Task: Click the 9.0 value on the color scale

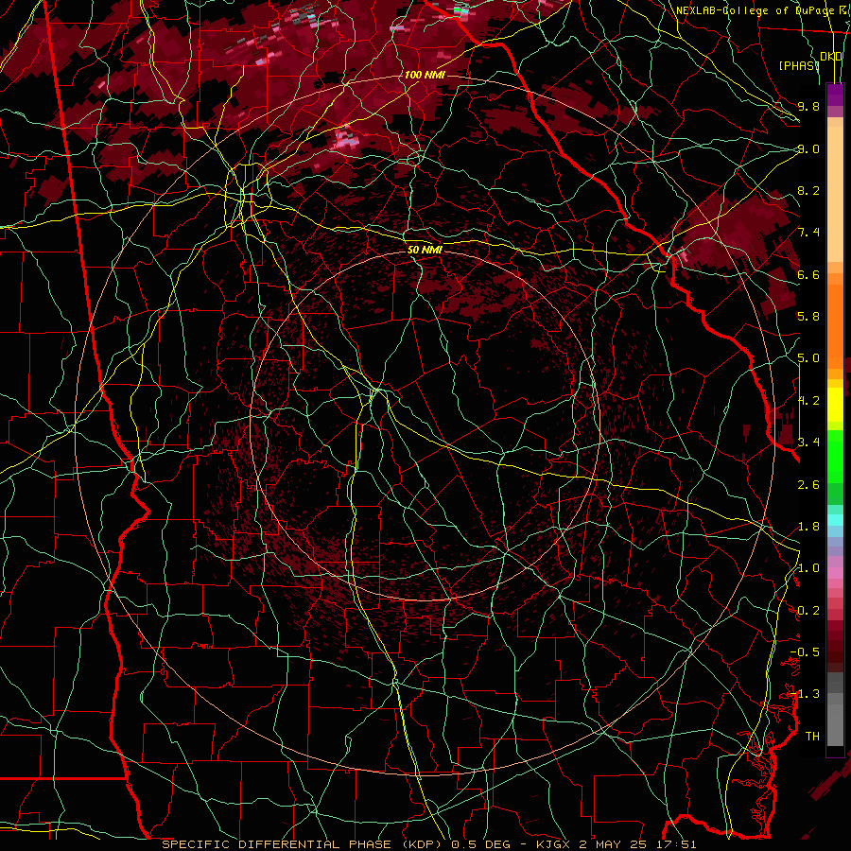Action: 808,148
